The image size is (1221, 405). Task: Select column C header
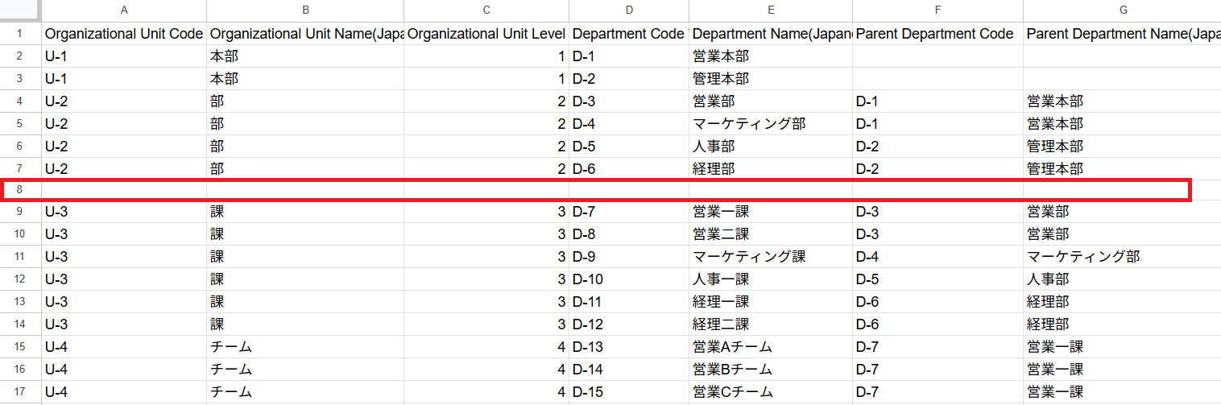pos(486,10)
